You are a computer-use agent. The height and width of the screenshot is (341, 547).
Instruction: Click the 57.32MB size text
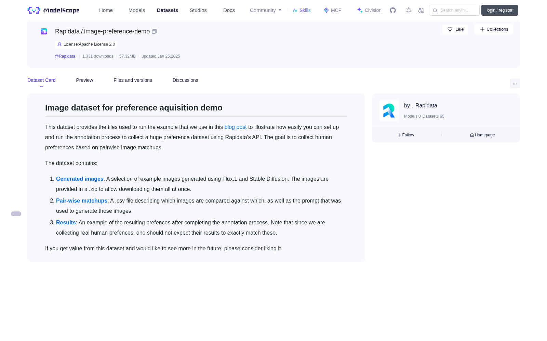128,56
